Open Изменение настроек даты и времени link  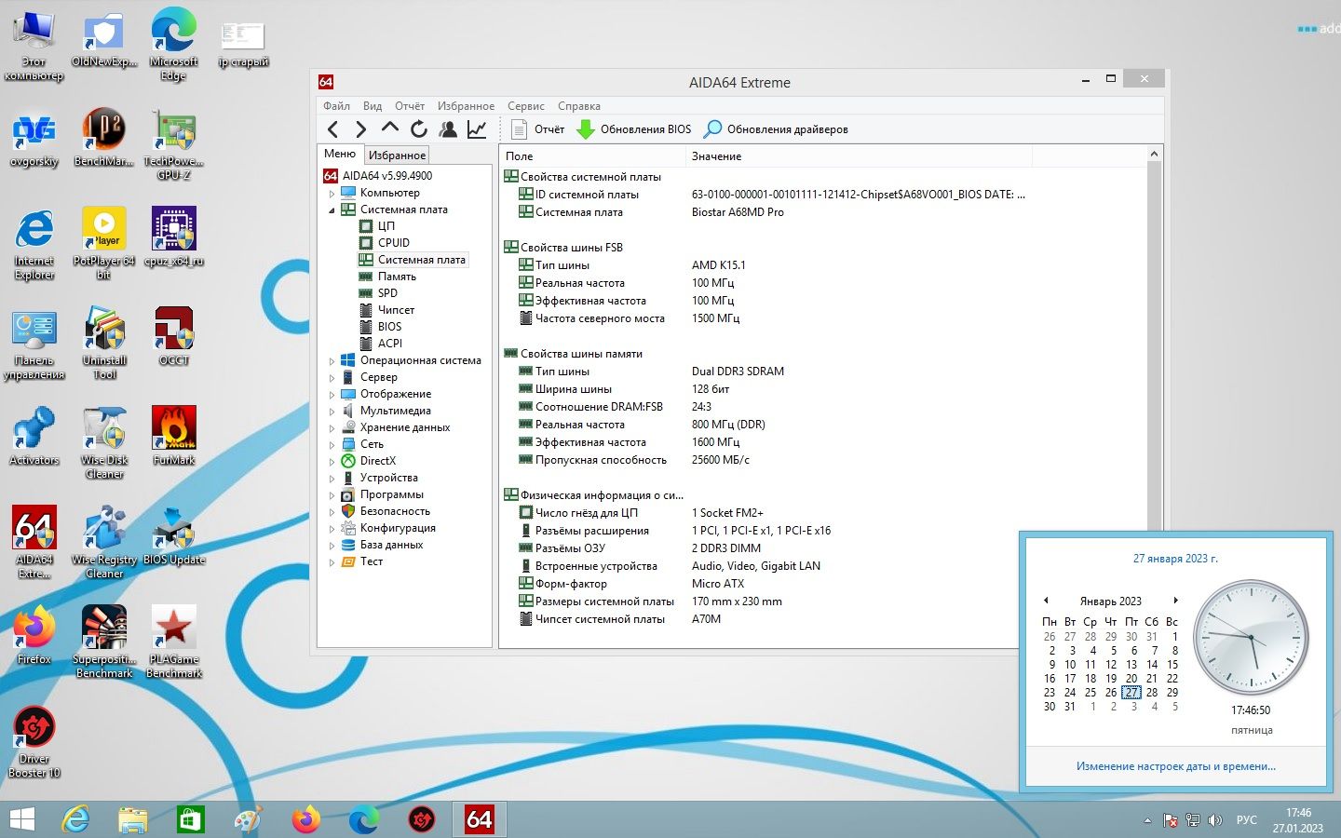coord(1175,766)
